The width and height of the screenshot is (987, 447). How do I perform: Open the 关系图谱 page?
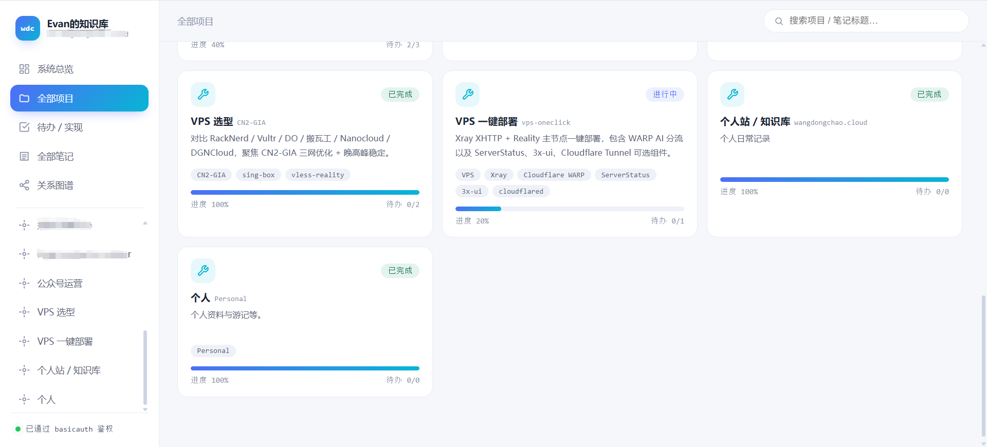tap(79, 185)
